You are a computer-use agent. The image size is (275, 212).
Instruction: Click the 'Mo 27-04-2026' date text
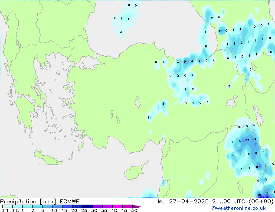[183, 202]
